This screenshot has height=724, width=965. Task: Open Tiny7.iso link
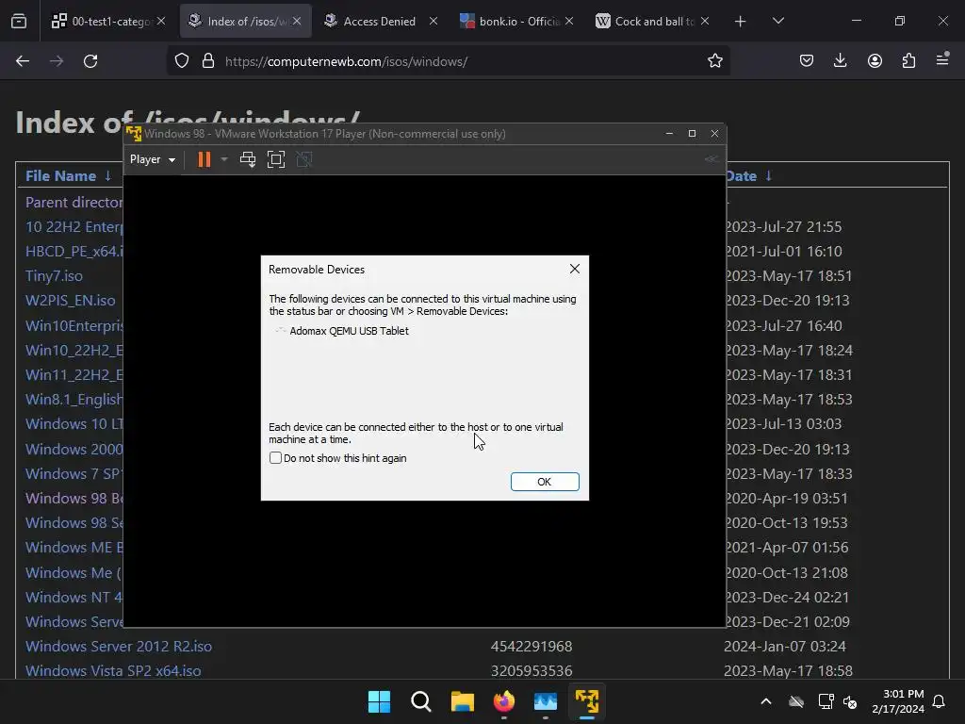point(54,276)
